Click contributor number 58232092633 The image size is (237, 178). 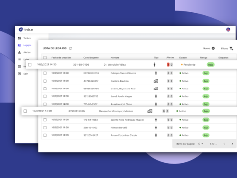coord(91,73)
